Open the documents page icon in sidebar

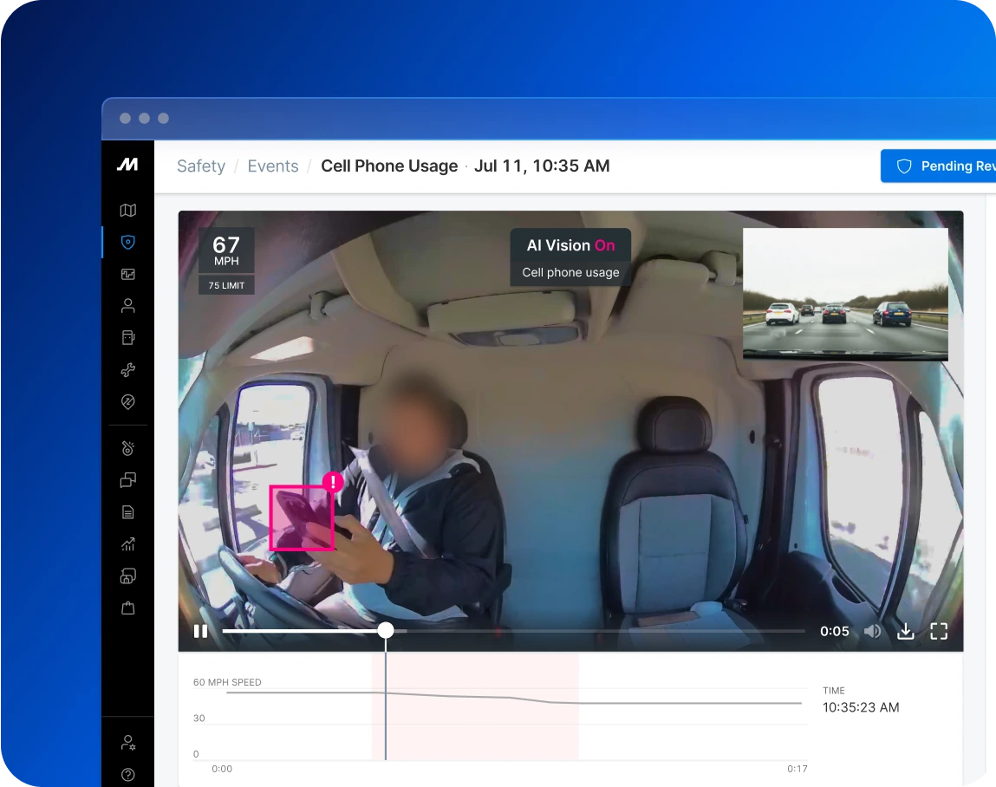pyautogui.click(x=128, y=512)
